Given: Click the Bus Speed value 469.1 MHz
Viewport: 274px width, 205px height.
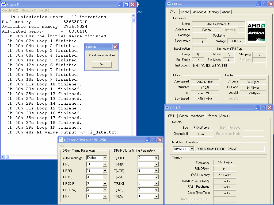Looking at the screenshot, I should tap(205, 98).
